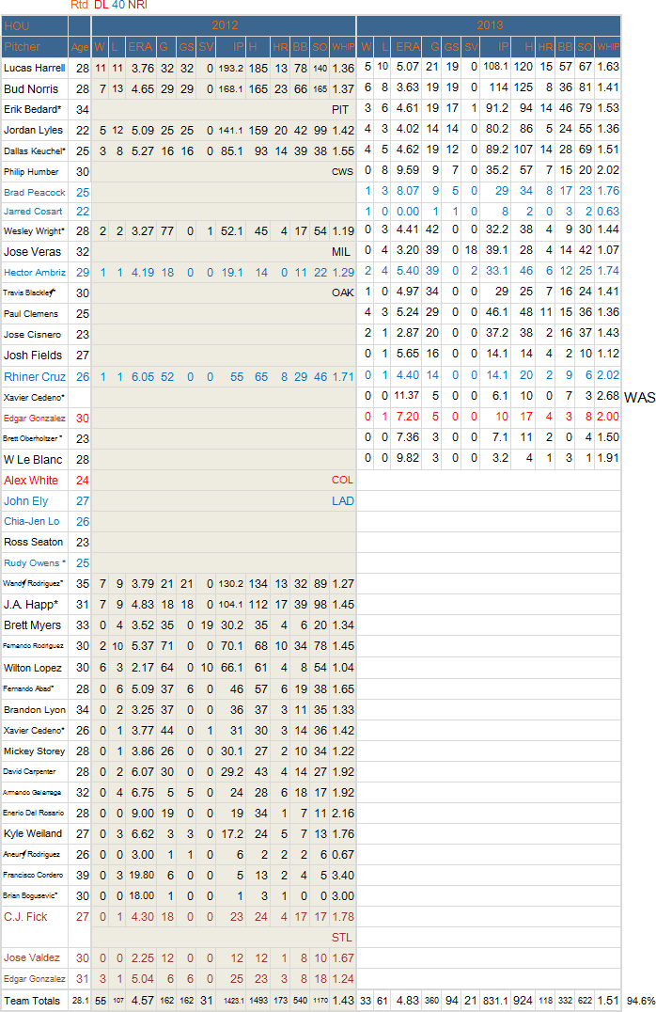Click the Josh Fields name cell
The height and width of the screenshot is (1012, 656).
33,355
